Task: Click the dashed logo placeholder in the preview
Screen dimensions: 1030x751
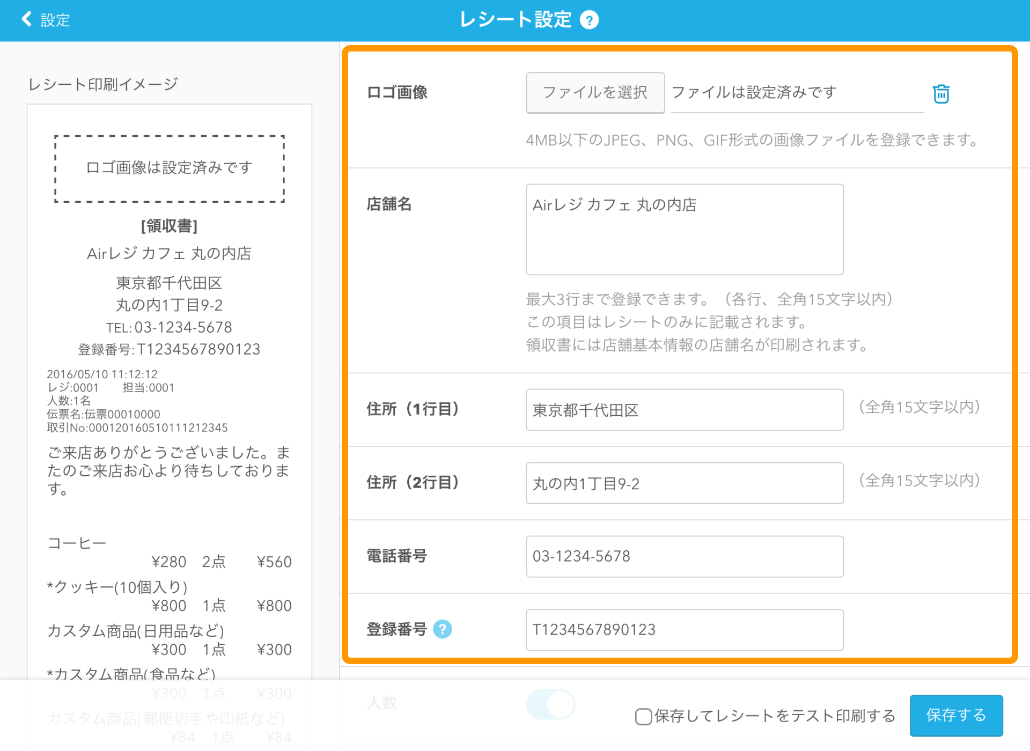Action: (168, 168)
